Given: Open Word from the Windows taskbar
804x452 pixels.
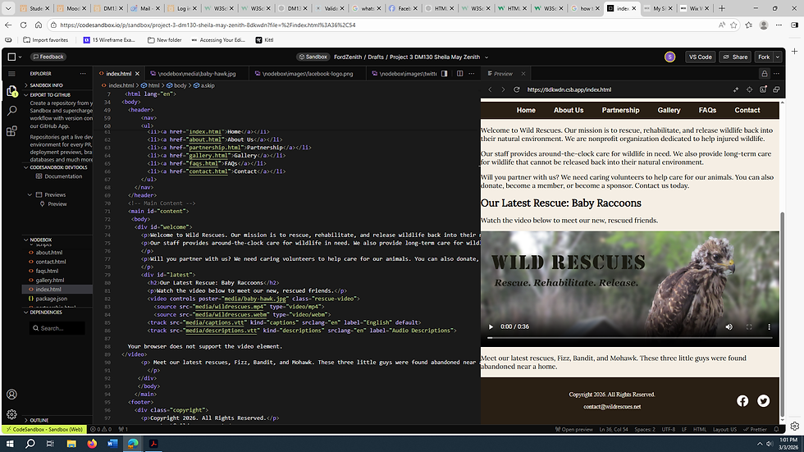Looking at the screenshot, I should (112, 444).
